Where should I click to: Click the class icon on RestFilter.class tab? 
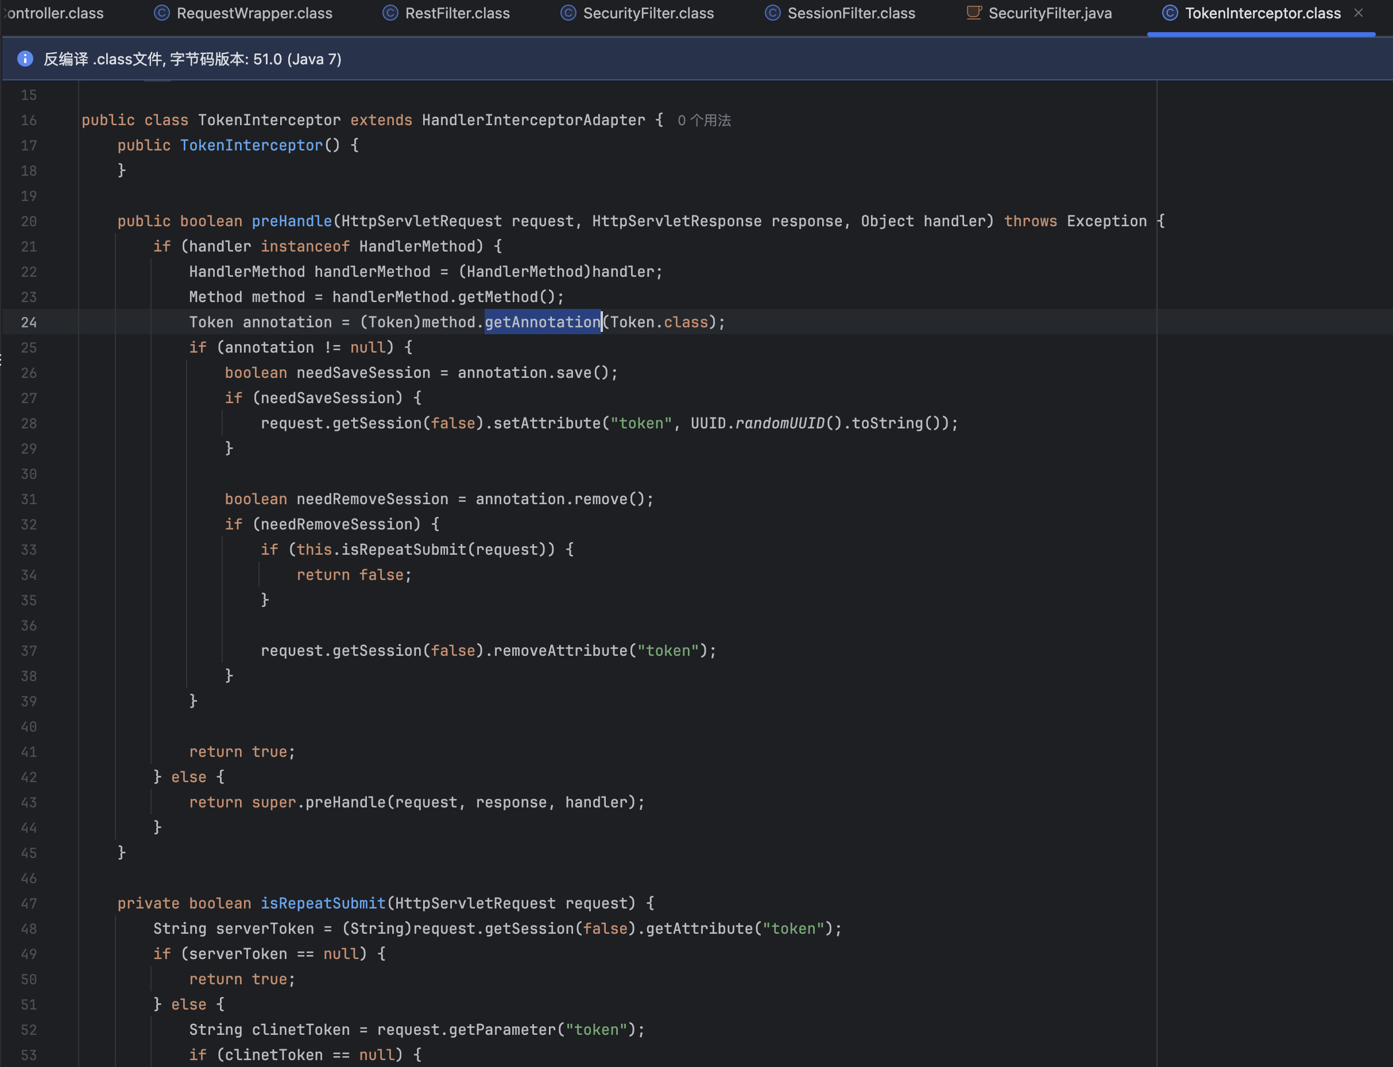click(x=390, y=13)
